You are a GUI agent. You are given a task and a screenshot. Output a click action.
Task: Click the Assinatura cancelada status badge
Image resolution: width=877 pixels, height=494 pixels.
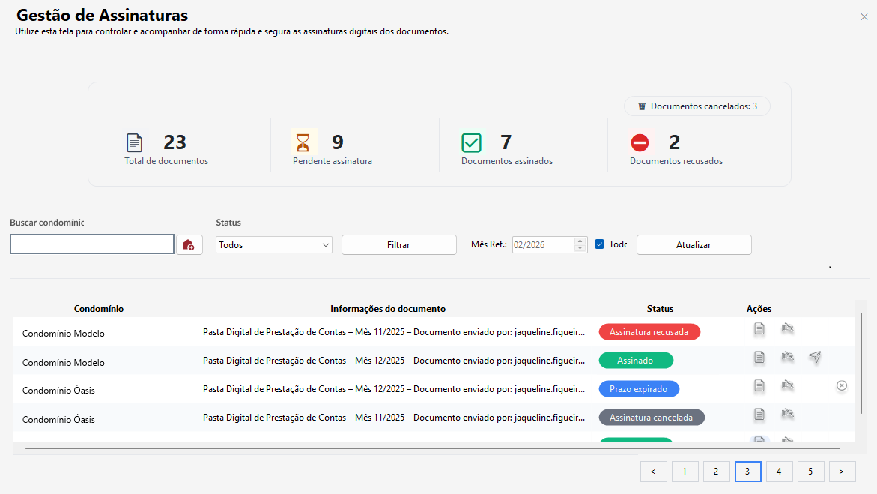[x=652, y=418]
